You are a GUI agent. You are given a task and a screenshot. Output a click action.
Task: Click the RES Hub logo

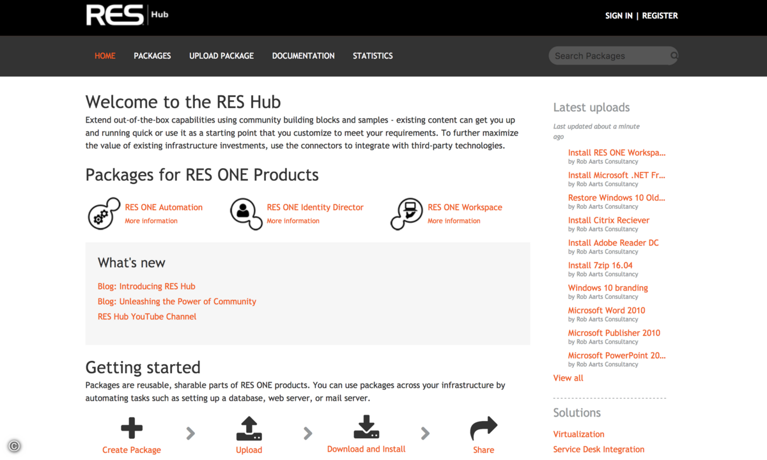pos(127,15)
